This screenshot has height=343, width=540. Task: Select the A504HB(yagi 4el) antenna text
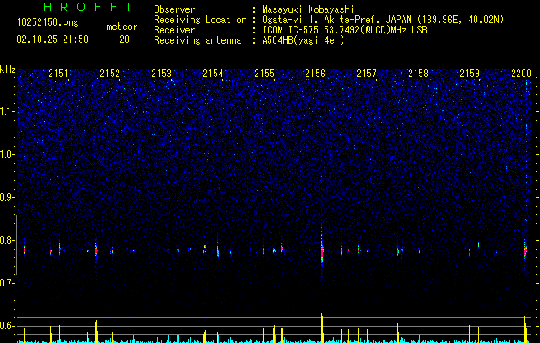point(303,40)
